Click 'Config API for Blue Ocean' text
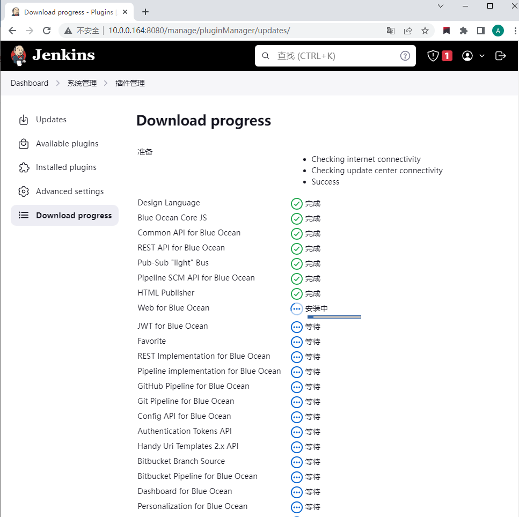 click(185, 416)
